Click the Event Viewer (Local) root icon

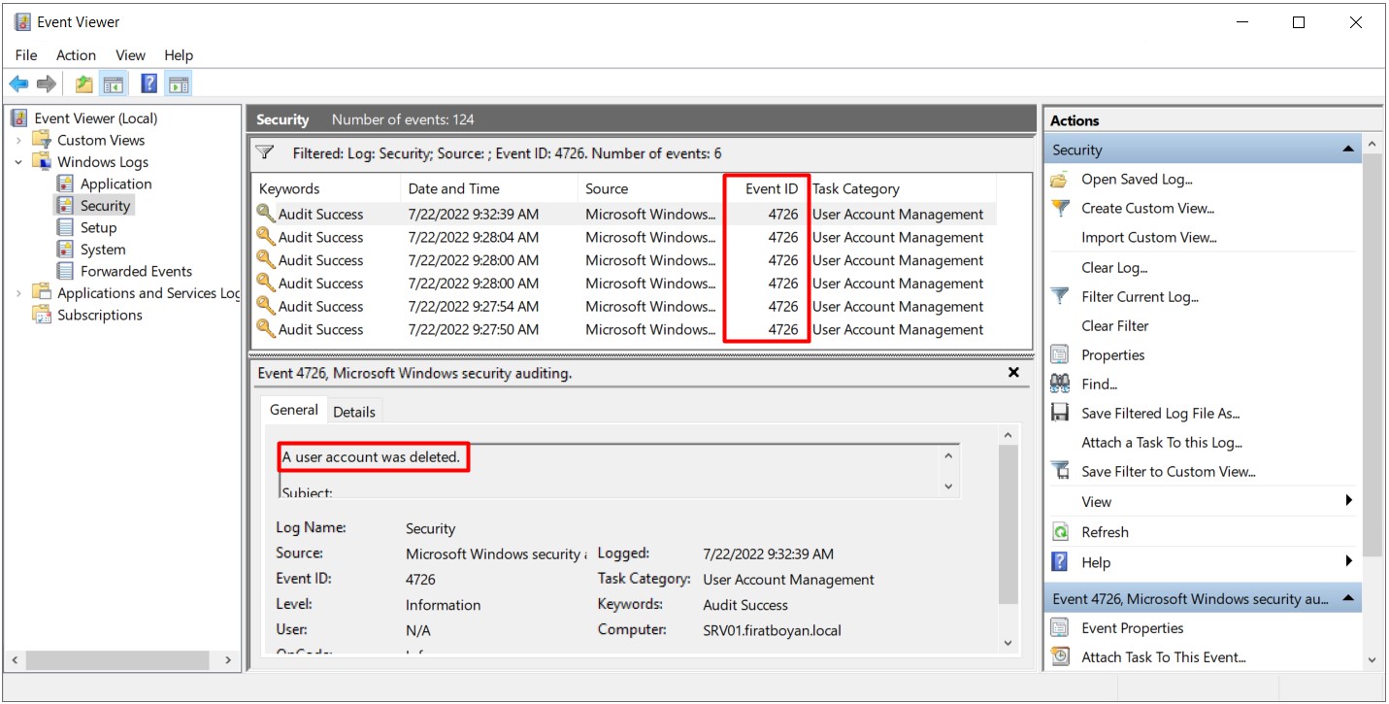19,118
